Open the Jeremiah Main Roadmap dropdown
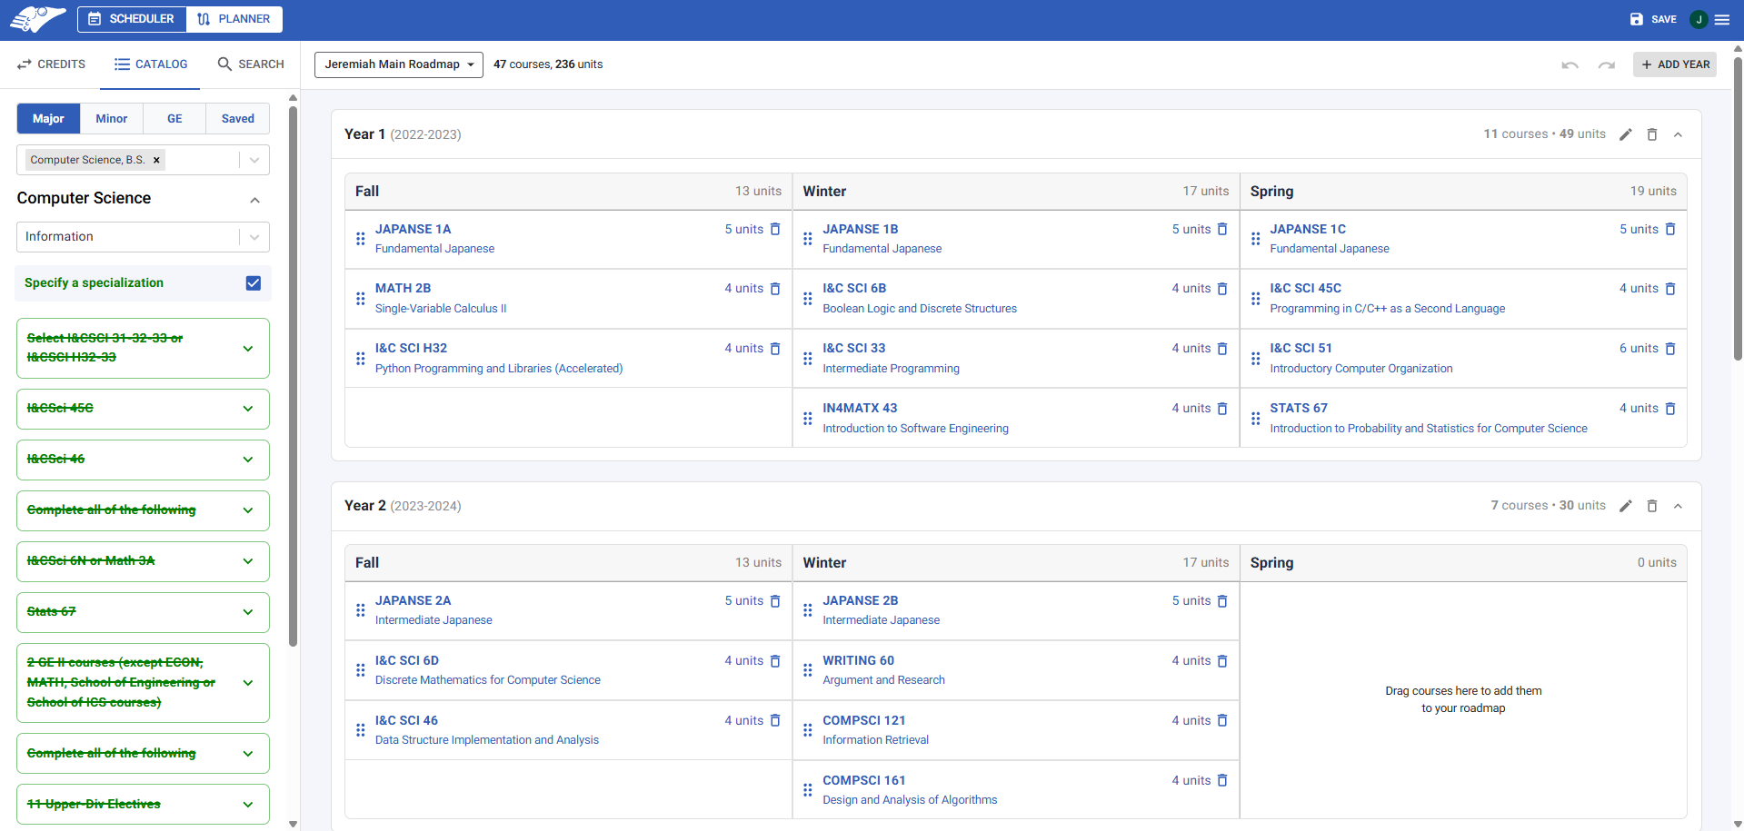 click(x=398, y=64)
